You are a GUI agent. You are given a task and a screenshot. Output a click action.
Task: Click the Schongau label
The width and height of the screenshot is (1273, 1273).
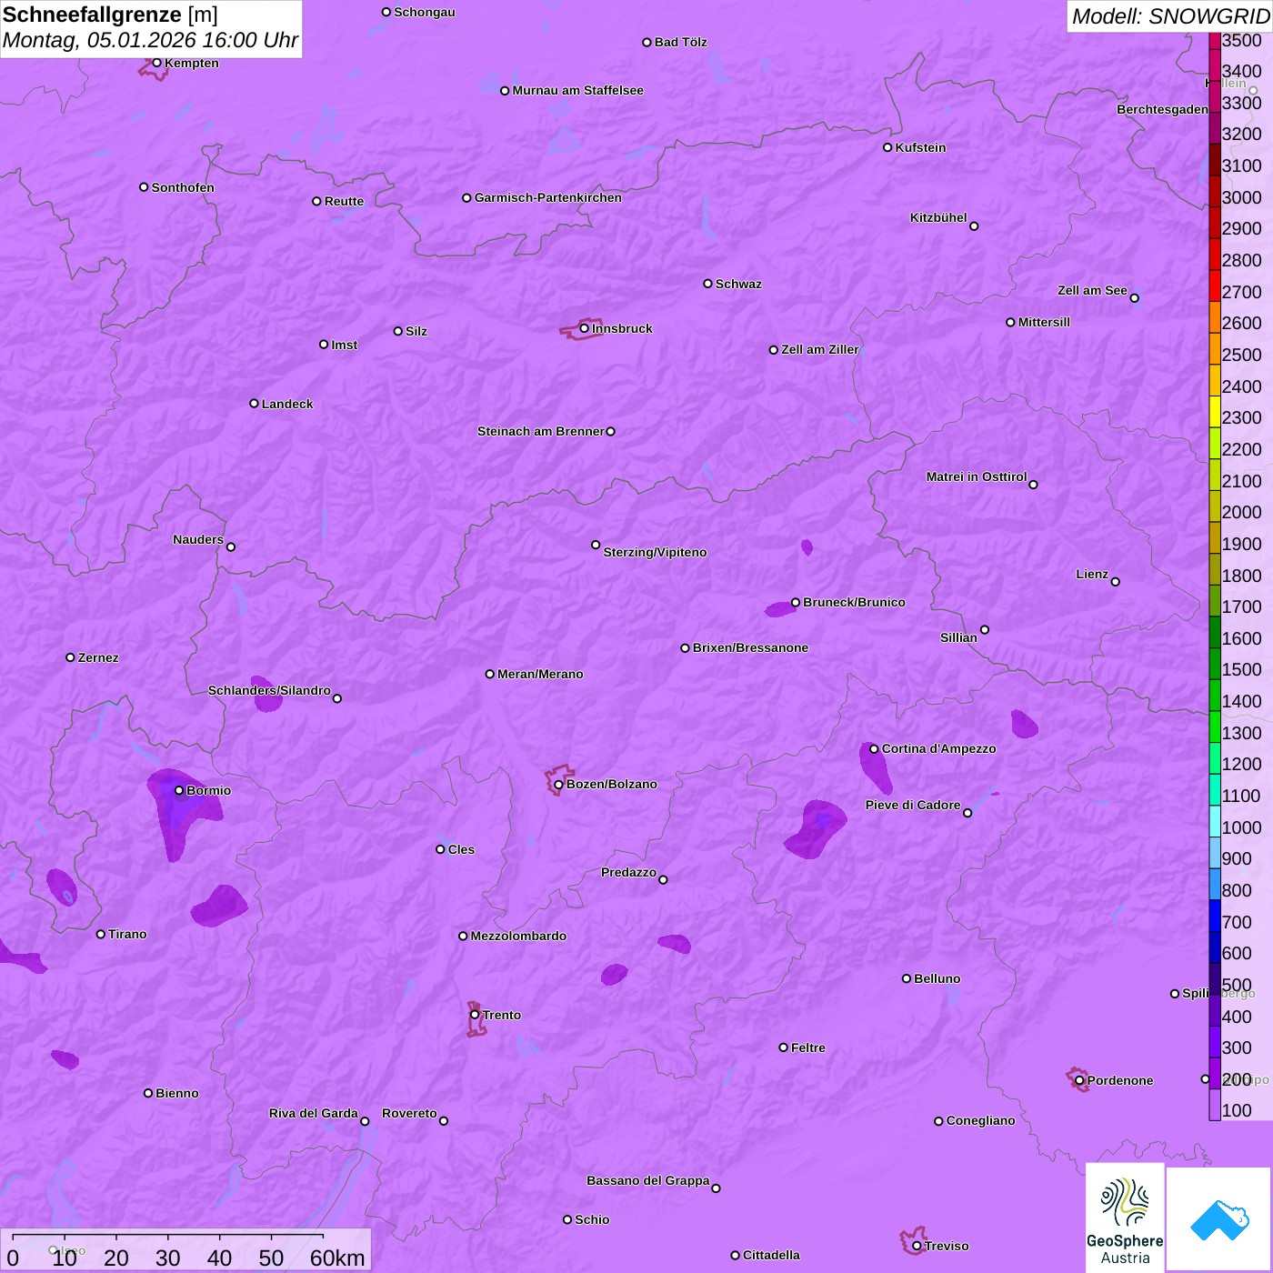pyautogui.click(x=425, y=12)
